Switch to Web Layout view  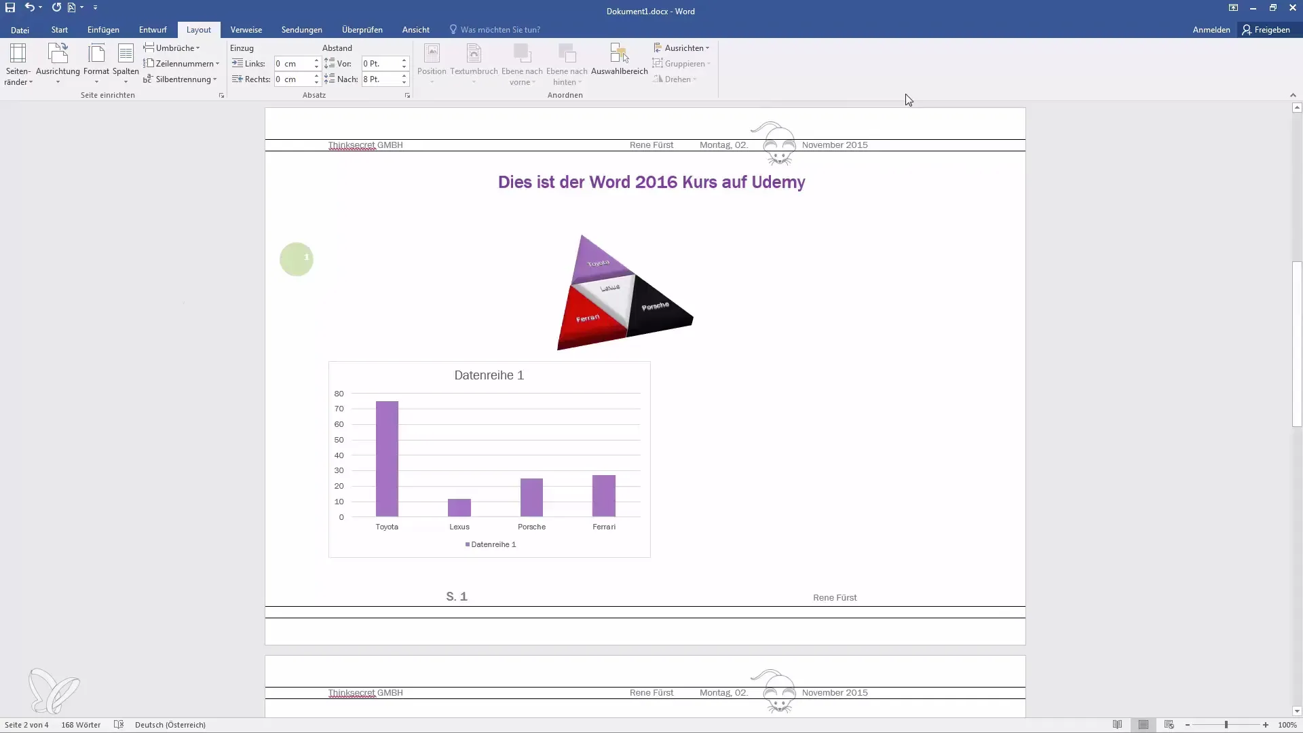pyautogui.click(x=1169, y=725)
